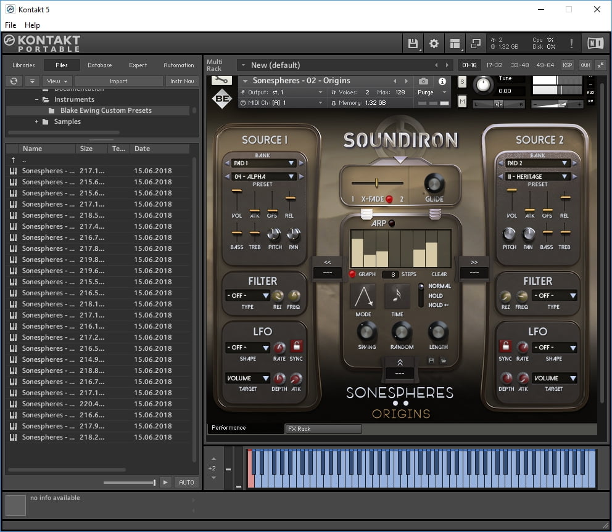Screen dimensions: 612x532
Task: Click the refresh icon in Files toolbar
Action: point(14,81)
